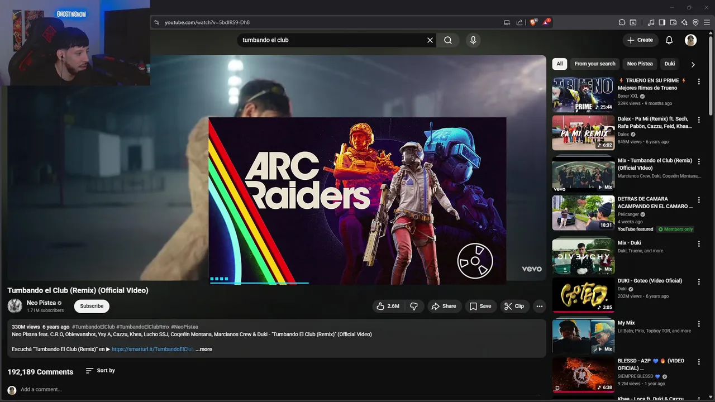
Task: Open DUKI - Goteo video title
Action: click(x=650, y=281)
